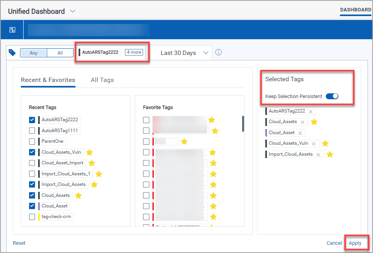Click favorite star next to Cloud_Asset_Import

pos(92,163)
